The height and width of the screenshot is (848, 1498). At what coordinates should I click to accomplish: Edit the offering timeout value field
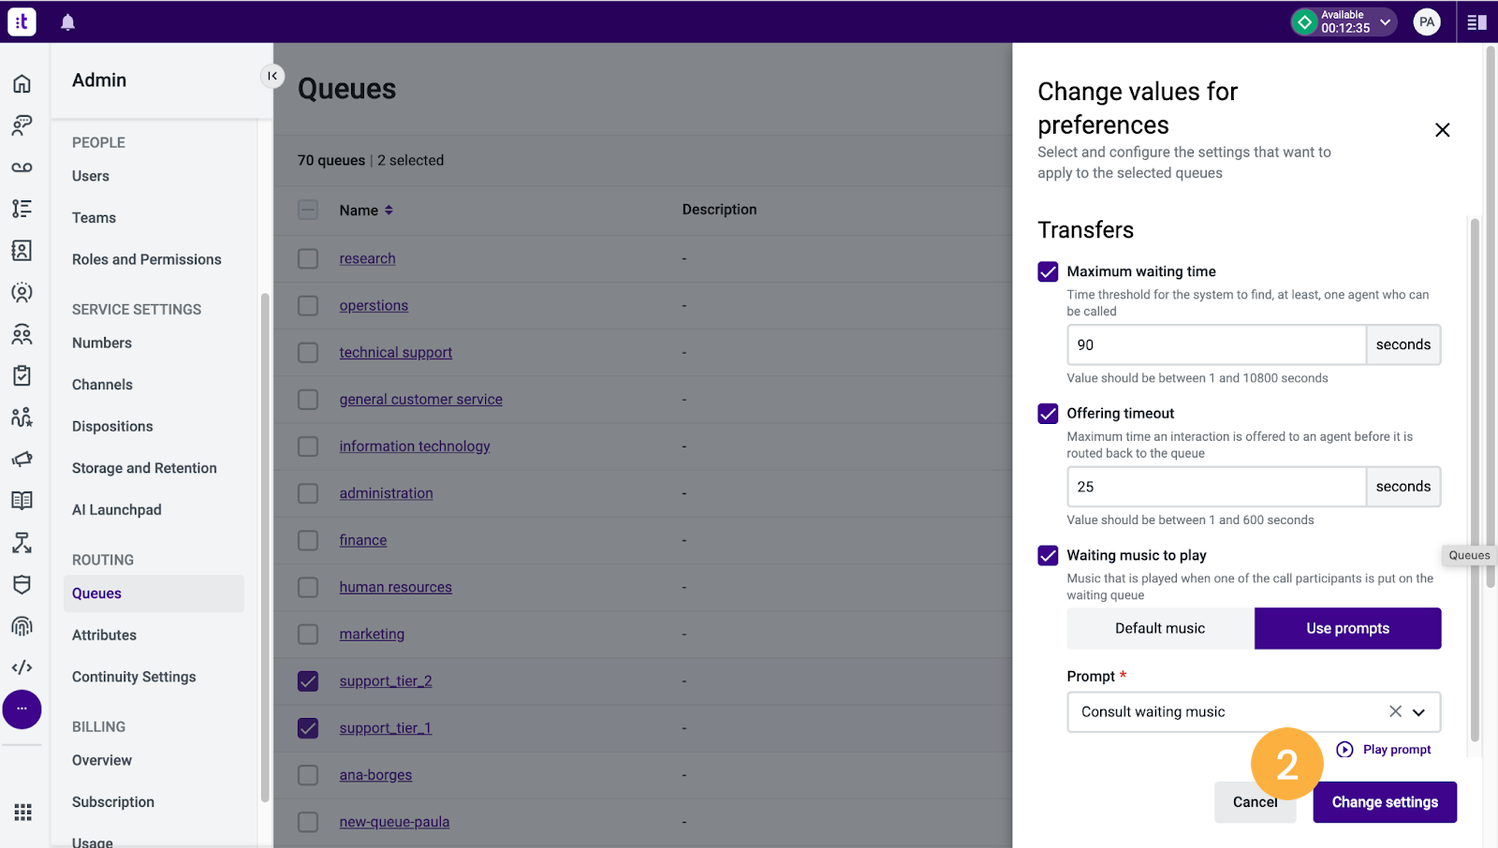(x=1216, y=487)
